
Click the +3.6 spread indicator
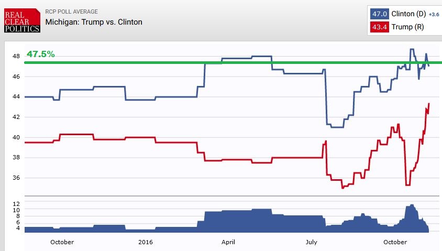(433, 15)
